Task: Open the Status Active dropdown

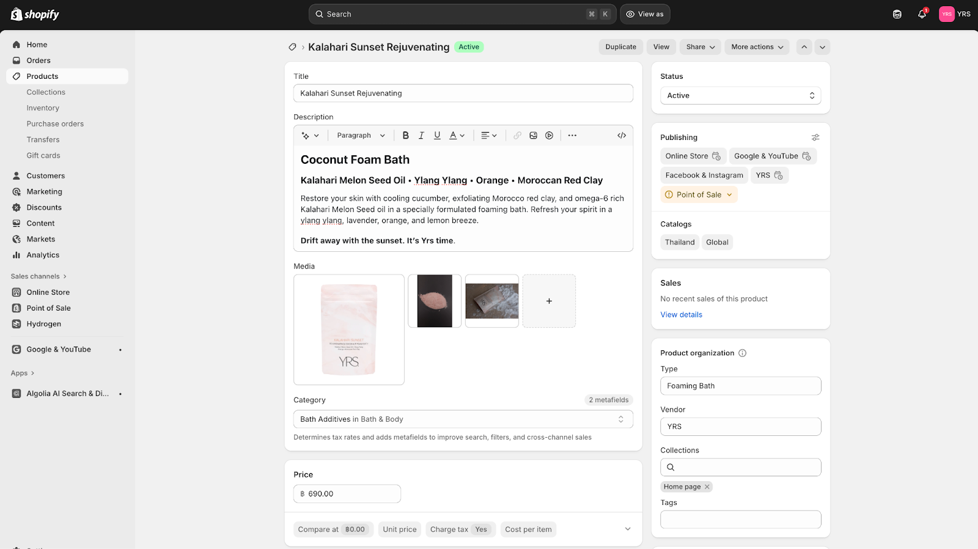Action: (740, 95)
